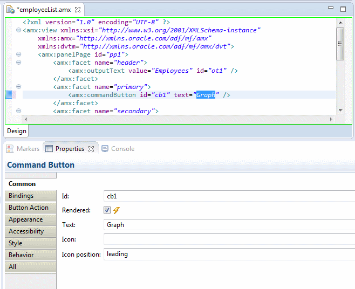
Task: Click the id="pp1" attribute in code
Action: point(110,54)
